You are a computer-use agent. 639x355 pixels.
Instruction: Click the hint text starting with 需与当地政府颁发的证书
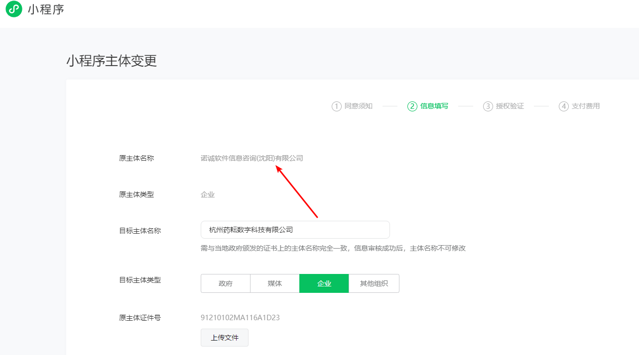pyautogui.click(x=333, y=248)
